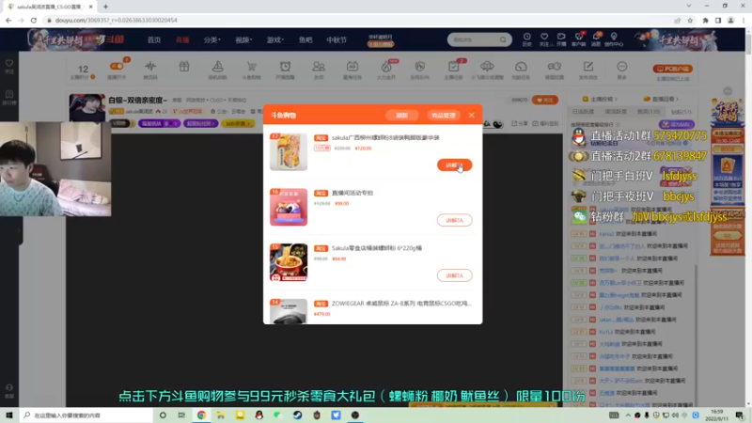This screenshot has width=752, height=423.
Task: Click the orange PC客户端 button
Action: [x=672, y=69]
